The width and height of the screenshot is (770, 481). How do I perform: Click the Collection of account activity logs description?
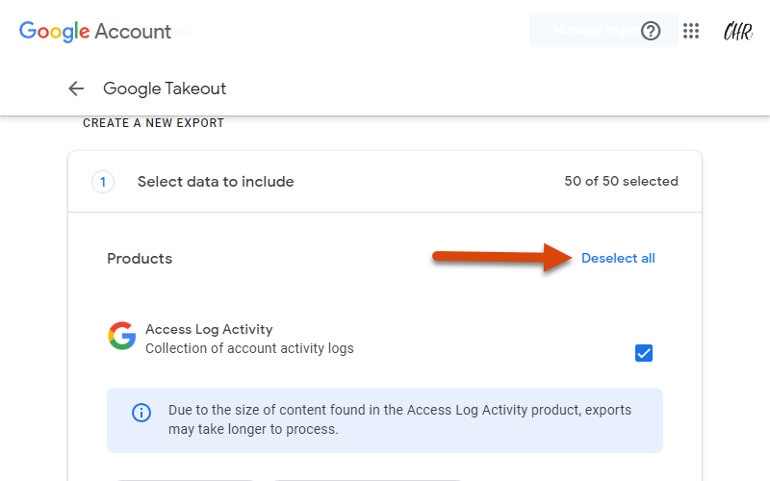[x=249, y=348]
